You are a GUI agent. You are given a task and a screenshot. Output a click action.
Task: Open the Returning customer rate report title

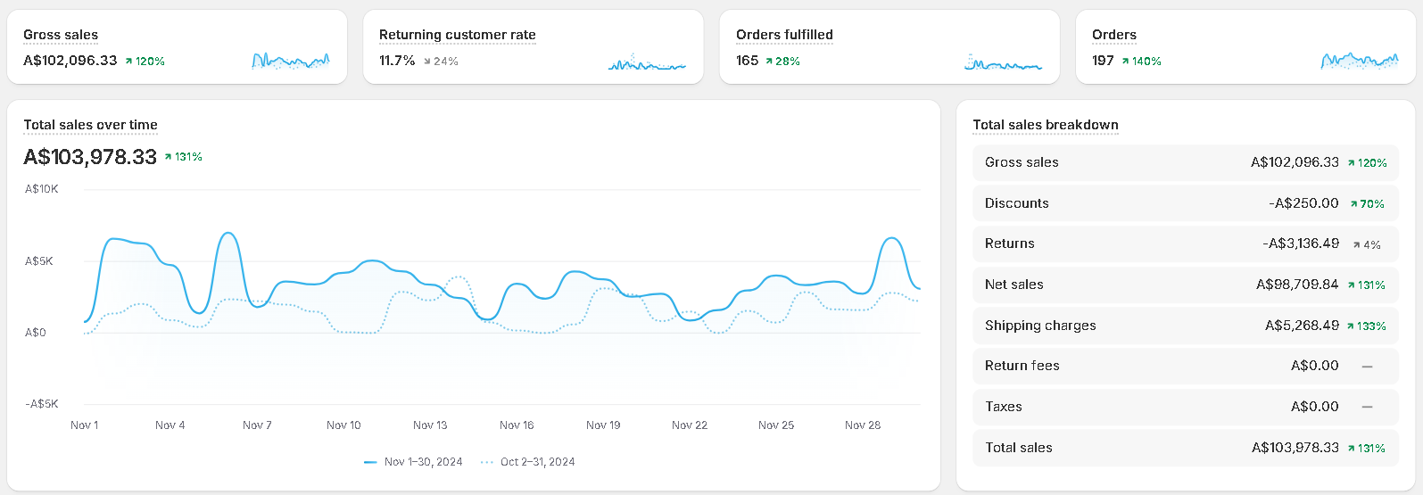click(457, 35)
